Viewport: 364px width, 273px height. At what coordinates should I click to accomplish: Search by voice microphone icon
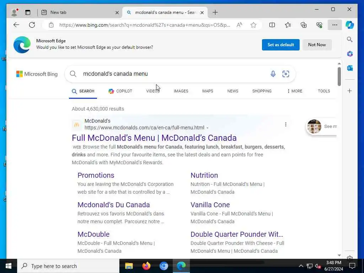[273, 74]
